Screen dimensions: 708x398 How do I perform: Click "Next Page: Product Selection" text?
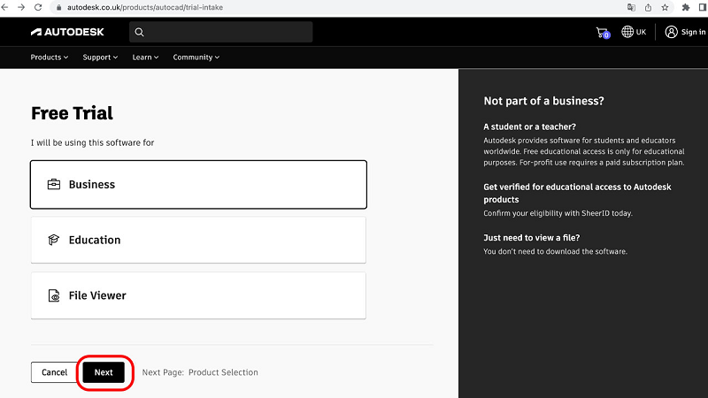[200, 372]
